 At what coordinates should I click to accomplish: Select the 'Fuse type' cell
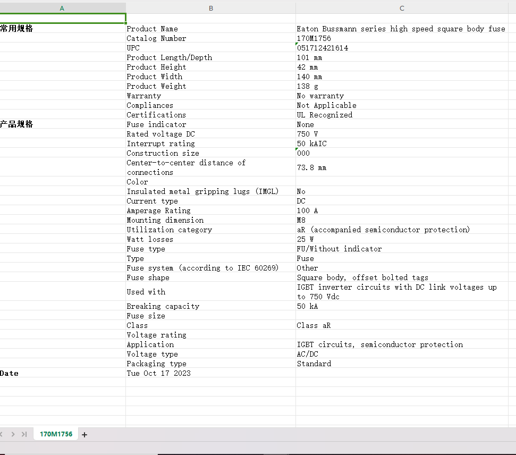[210, 249]
